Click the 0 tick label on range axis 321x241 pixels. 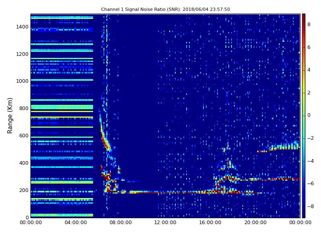tap(27, 217)
